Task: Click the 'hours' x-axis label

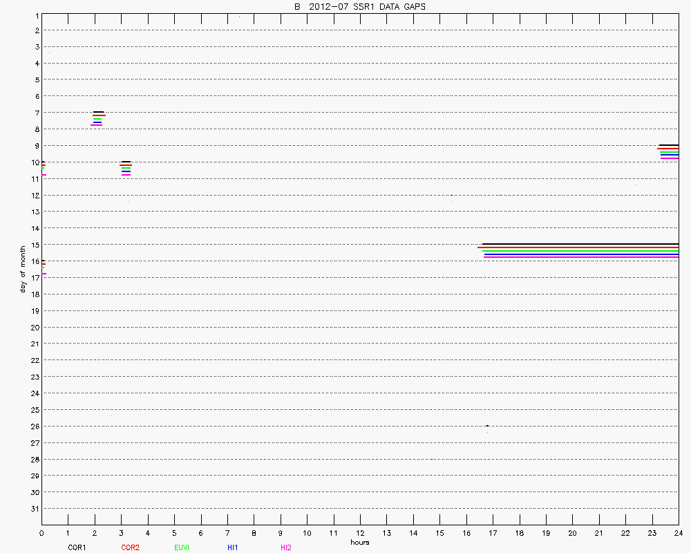Action: point(359,543)
